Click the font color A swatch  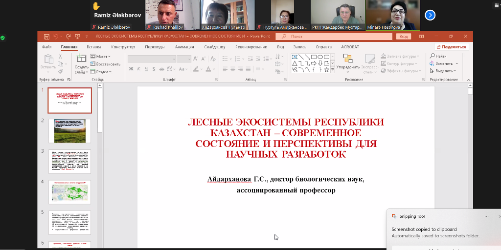[208, 69]
